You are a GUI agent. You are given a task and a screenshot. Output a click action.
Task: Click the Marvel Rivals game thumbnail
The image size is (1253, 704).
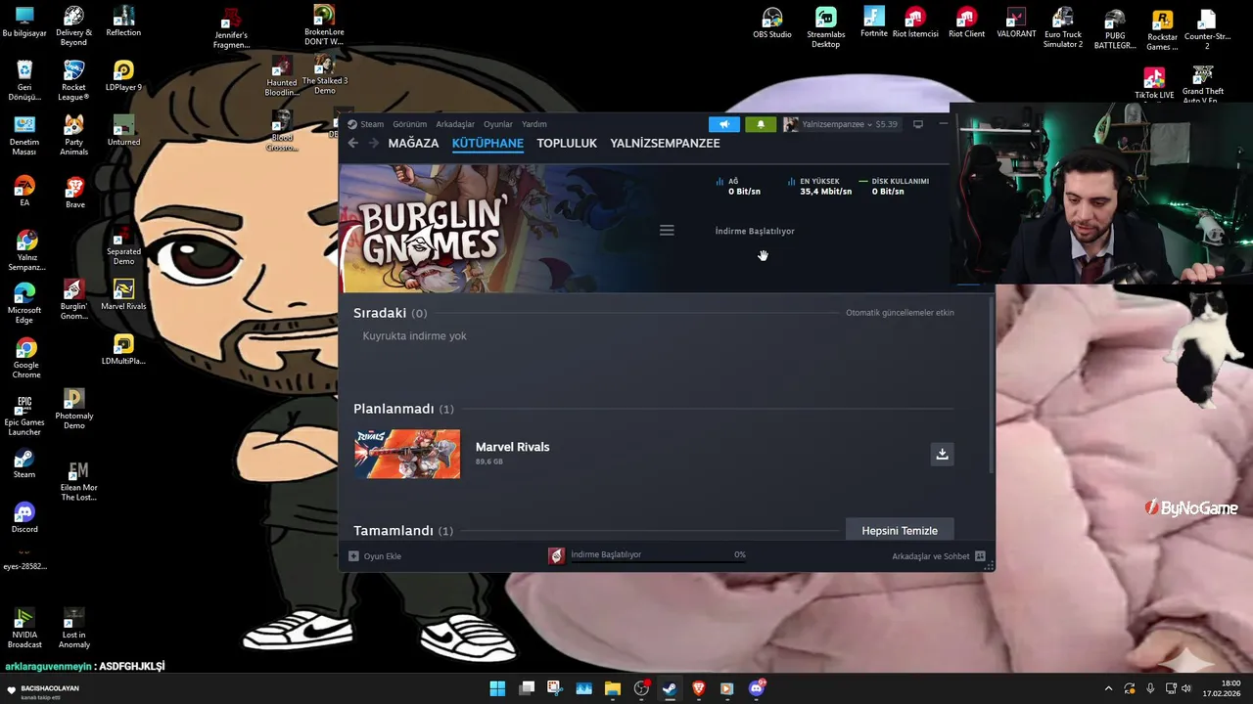pos(407,454)
